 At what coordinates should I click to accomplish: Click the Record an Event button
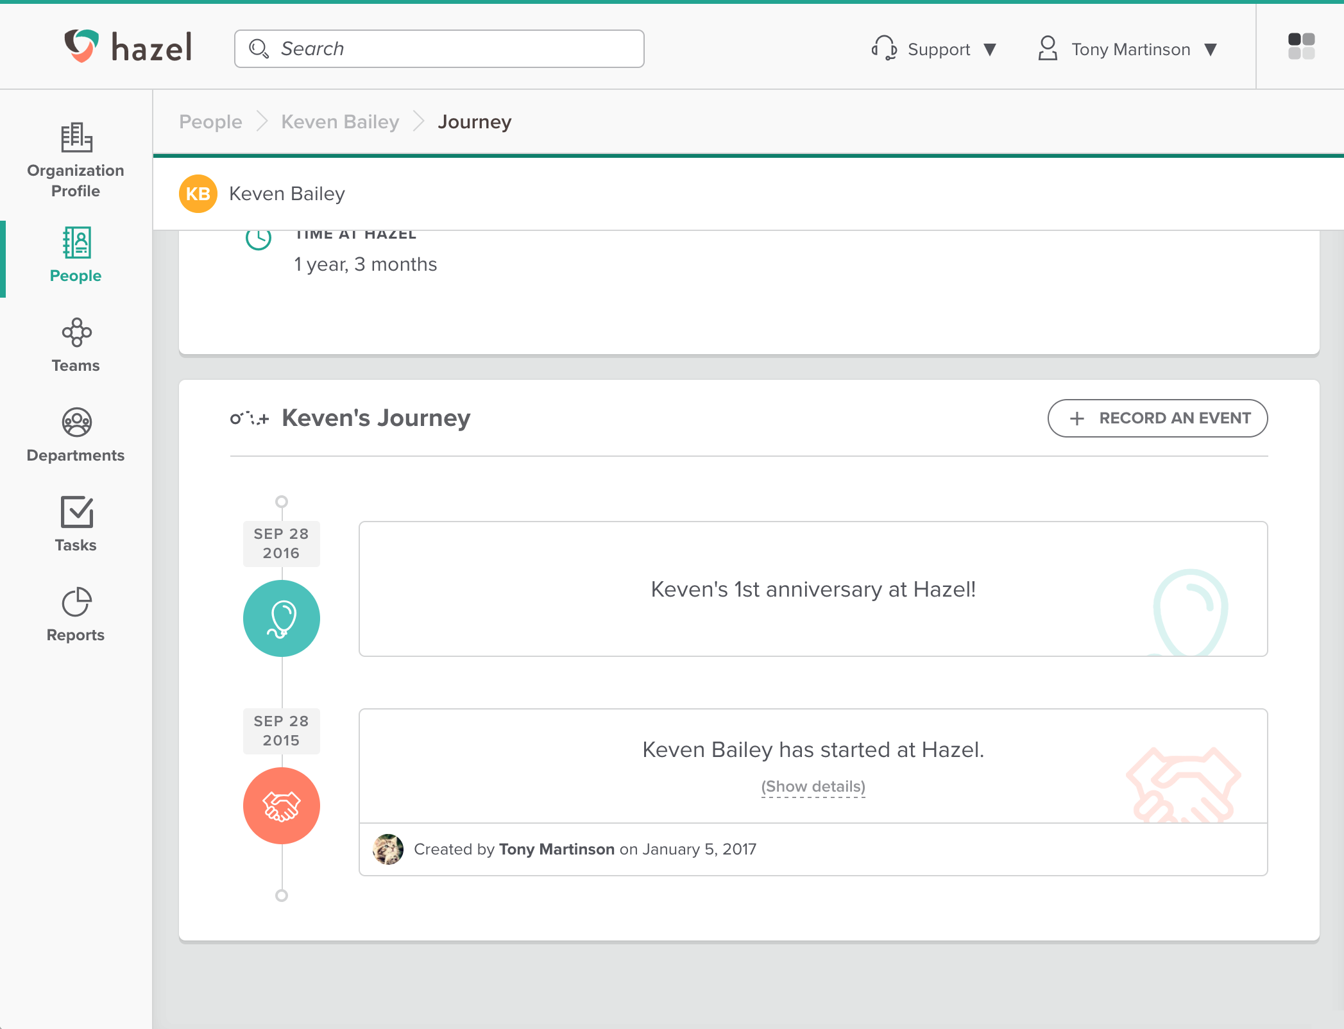tap(1157, 418)
